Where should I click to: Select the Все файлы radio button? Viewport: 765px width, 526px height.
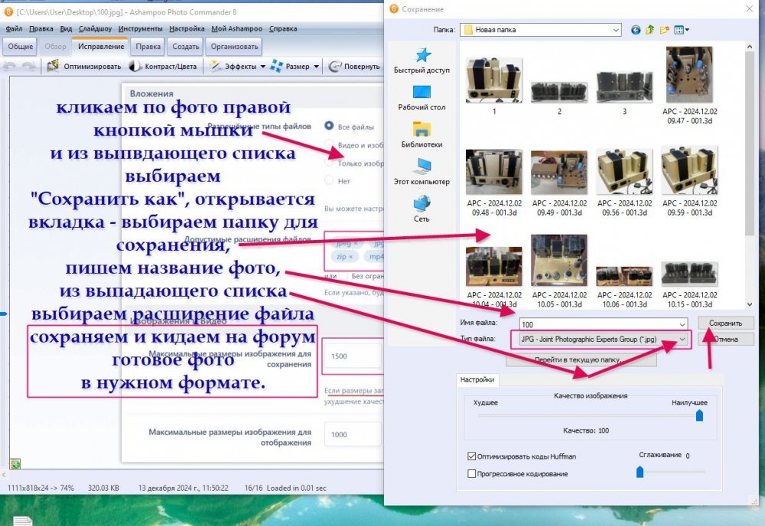(329, 126)
